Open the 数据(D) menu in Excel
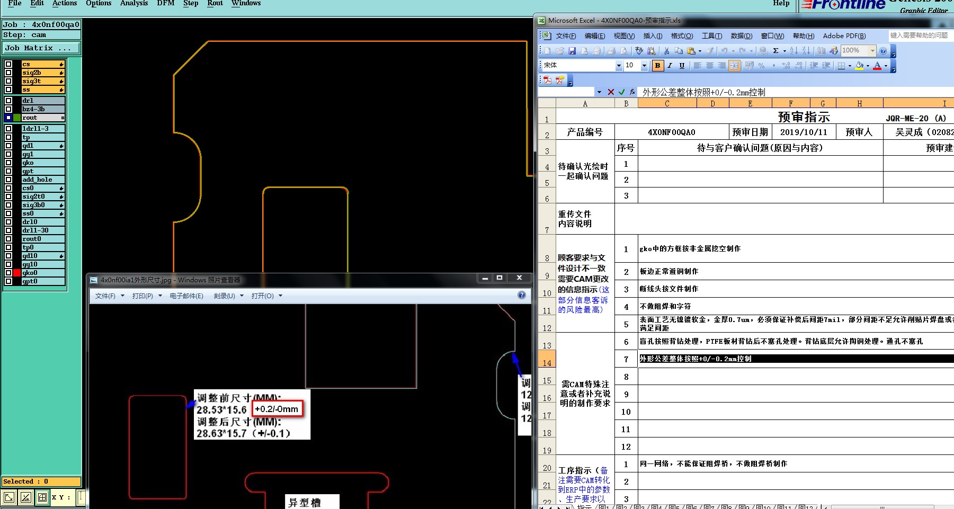 point(742,36)
